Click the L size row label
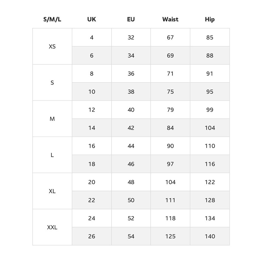This screenshot has width=261, height=261. pos(52,155)
